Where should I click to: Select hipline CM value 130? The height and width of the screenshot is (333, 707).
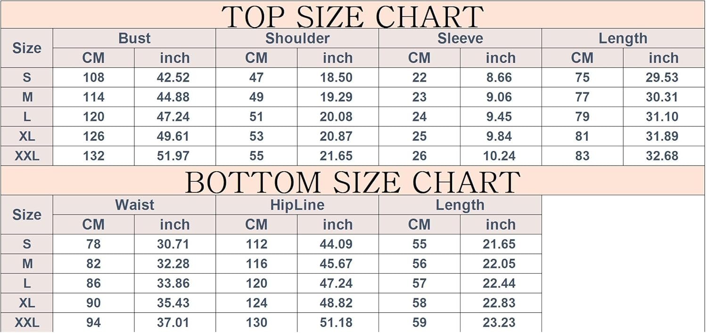(256, 323)
